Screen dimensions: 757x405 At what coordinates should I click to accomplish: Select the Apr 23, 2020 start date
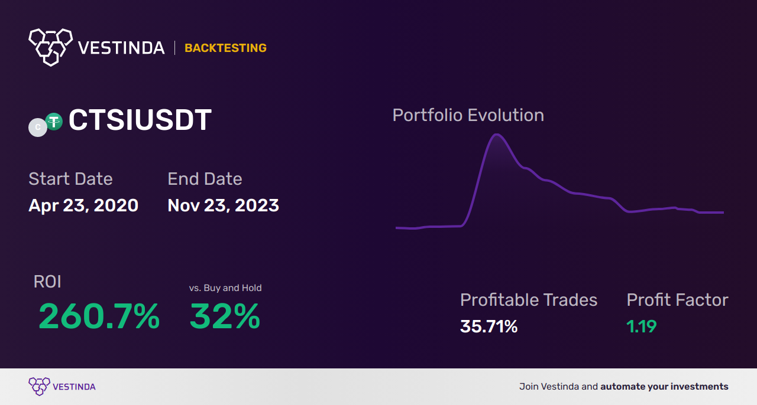click(x=83, y=205)
